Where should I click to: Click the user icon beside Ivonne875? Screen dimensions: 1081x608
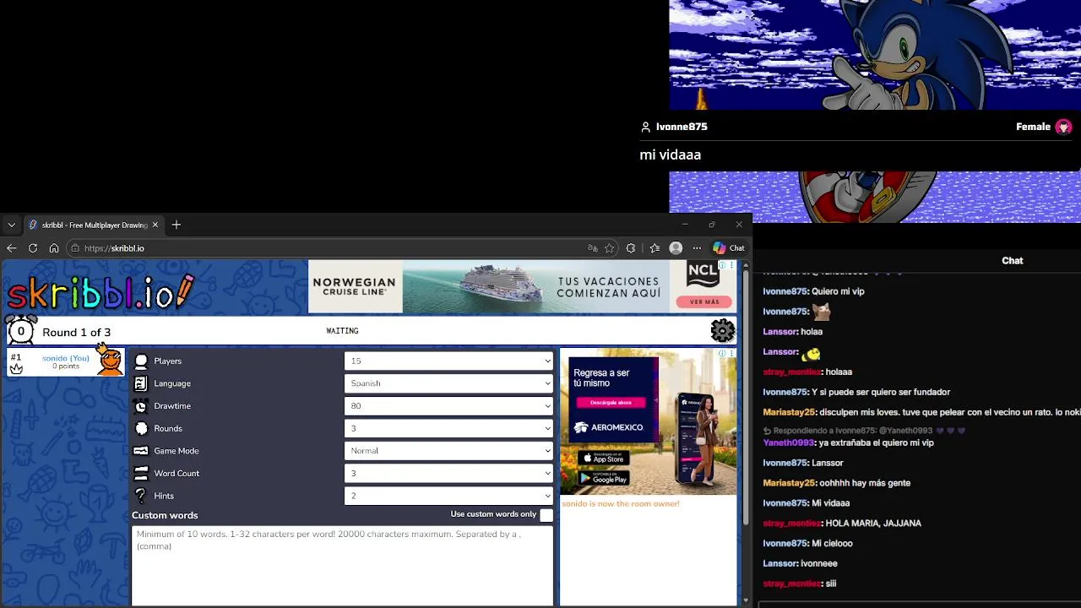[646, 127]
